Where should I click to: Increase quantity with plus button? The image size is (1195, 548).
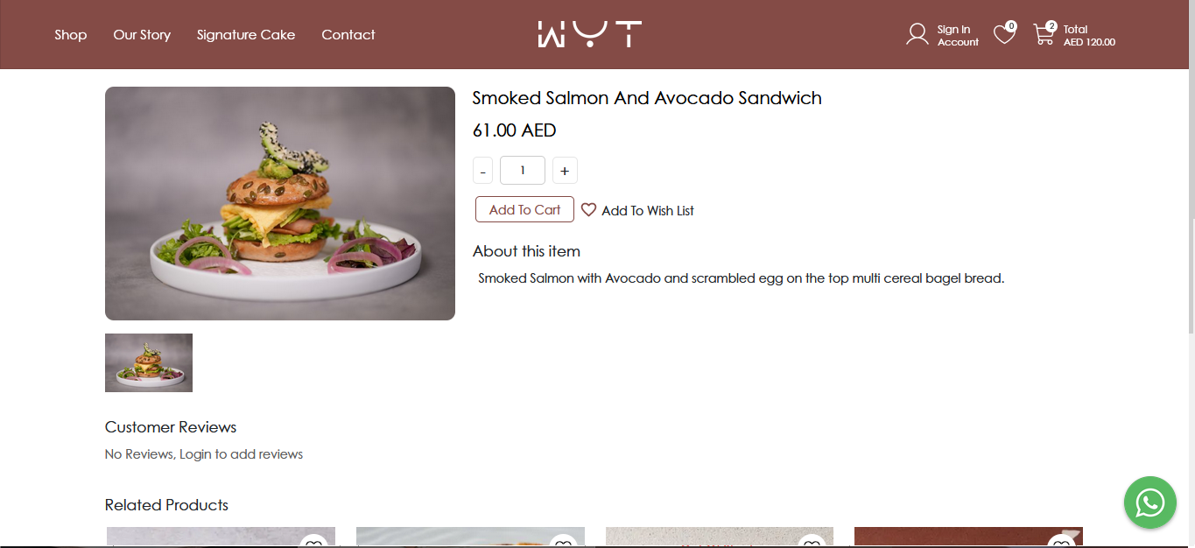coord(565,171)
